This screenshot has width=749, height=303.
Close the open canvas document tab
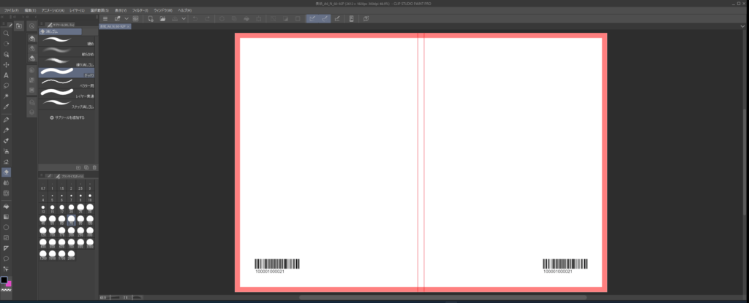pyautogui.click(x=129, y=27)
